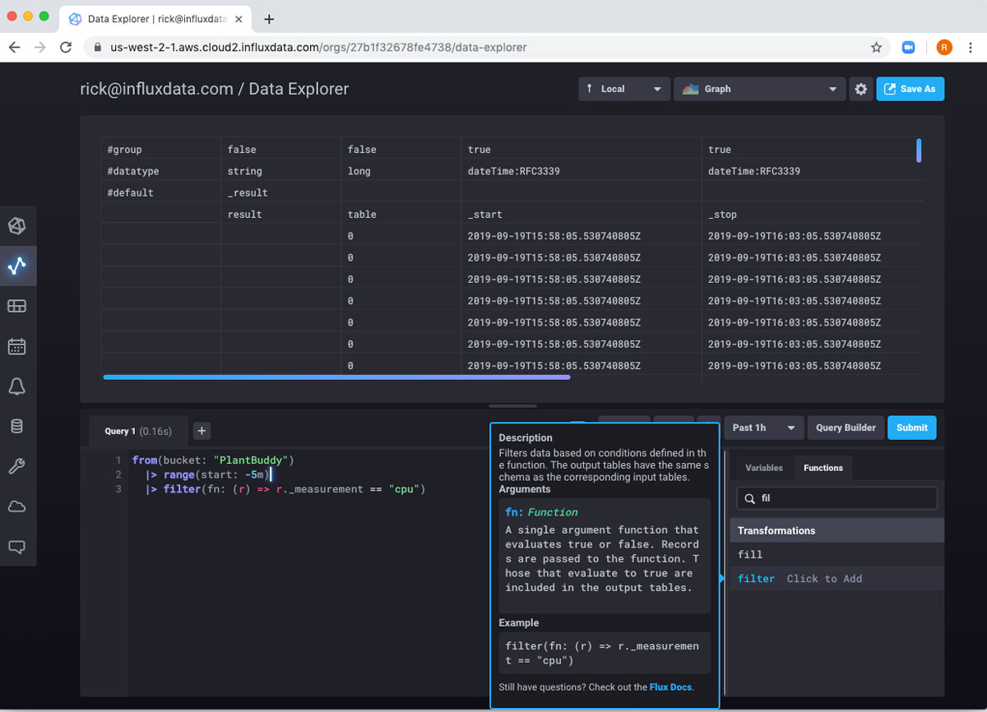
Task: Follow the Flux Docs link
Action: pyautogui.click(x=670, y=687)
